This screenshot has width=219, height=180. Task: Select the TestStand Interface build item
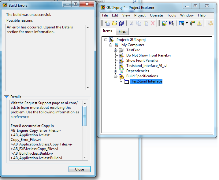click(146, 81)
